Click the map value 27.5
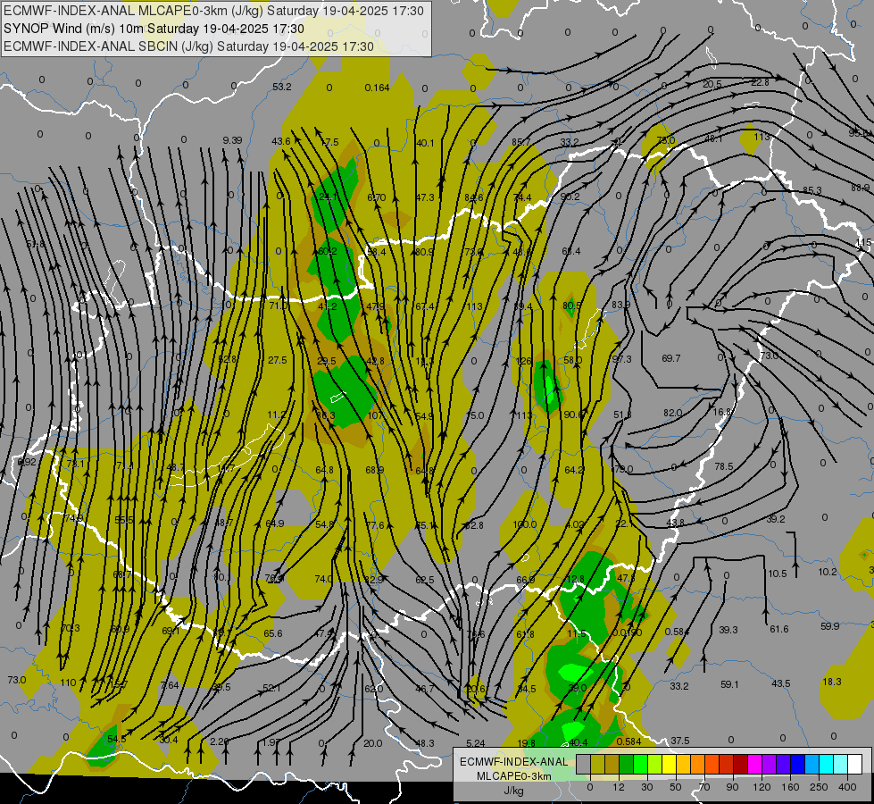The height and width of the screenshot is (804, 874). pos(278,360)
